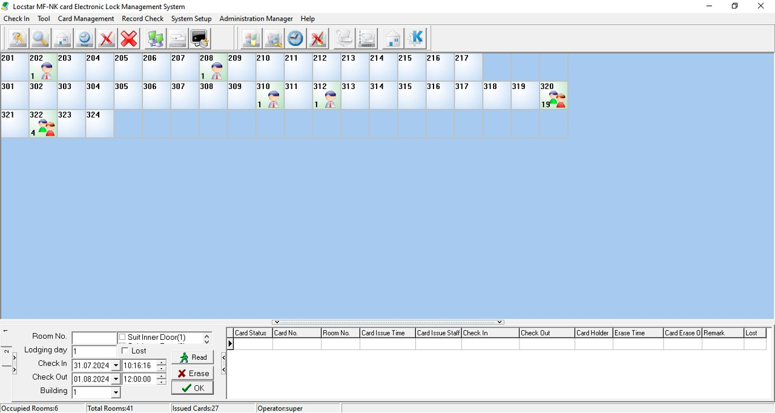The image size is (775, 413).
Task: Open the System Setup menu
Action: (x=191, y=19)
